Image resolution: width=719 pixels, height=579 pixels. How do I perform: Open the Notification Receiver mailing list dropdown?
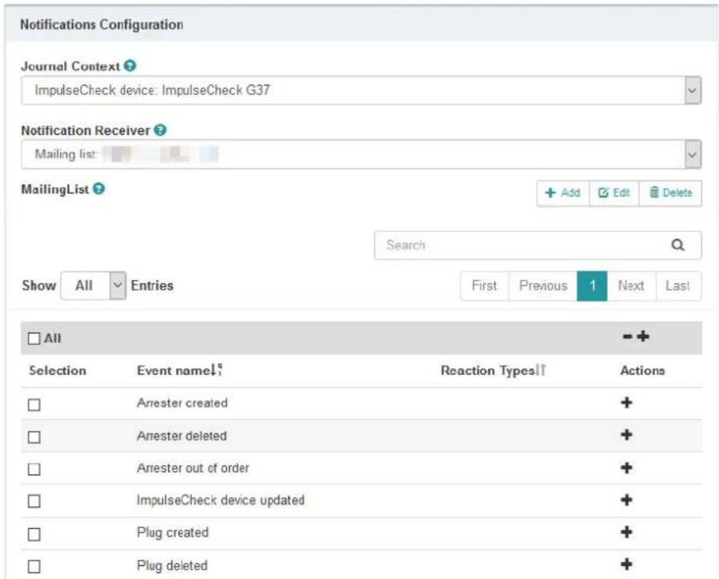pyautogui.click(x=361, y=154)
